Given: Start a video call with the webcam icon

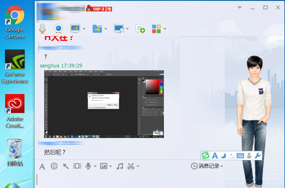Looking at the screenshot, I should 58,29.
